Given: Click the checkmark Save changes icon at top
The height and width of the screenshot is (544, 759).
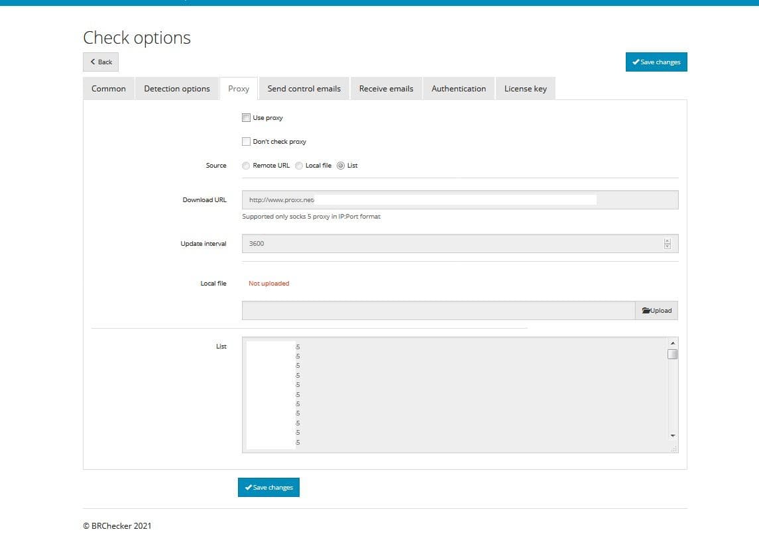Looking at the screenshot, I should click(638, 62).
